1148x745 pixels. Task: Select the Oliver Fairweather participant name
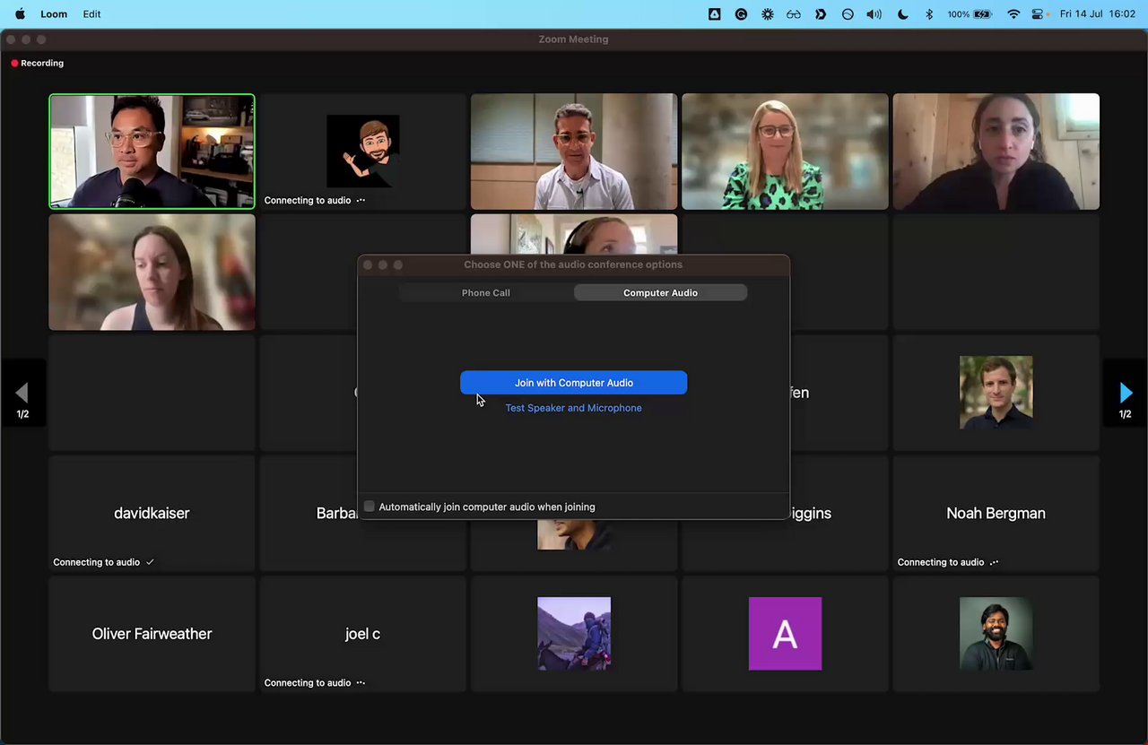[152, 634]
